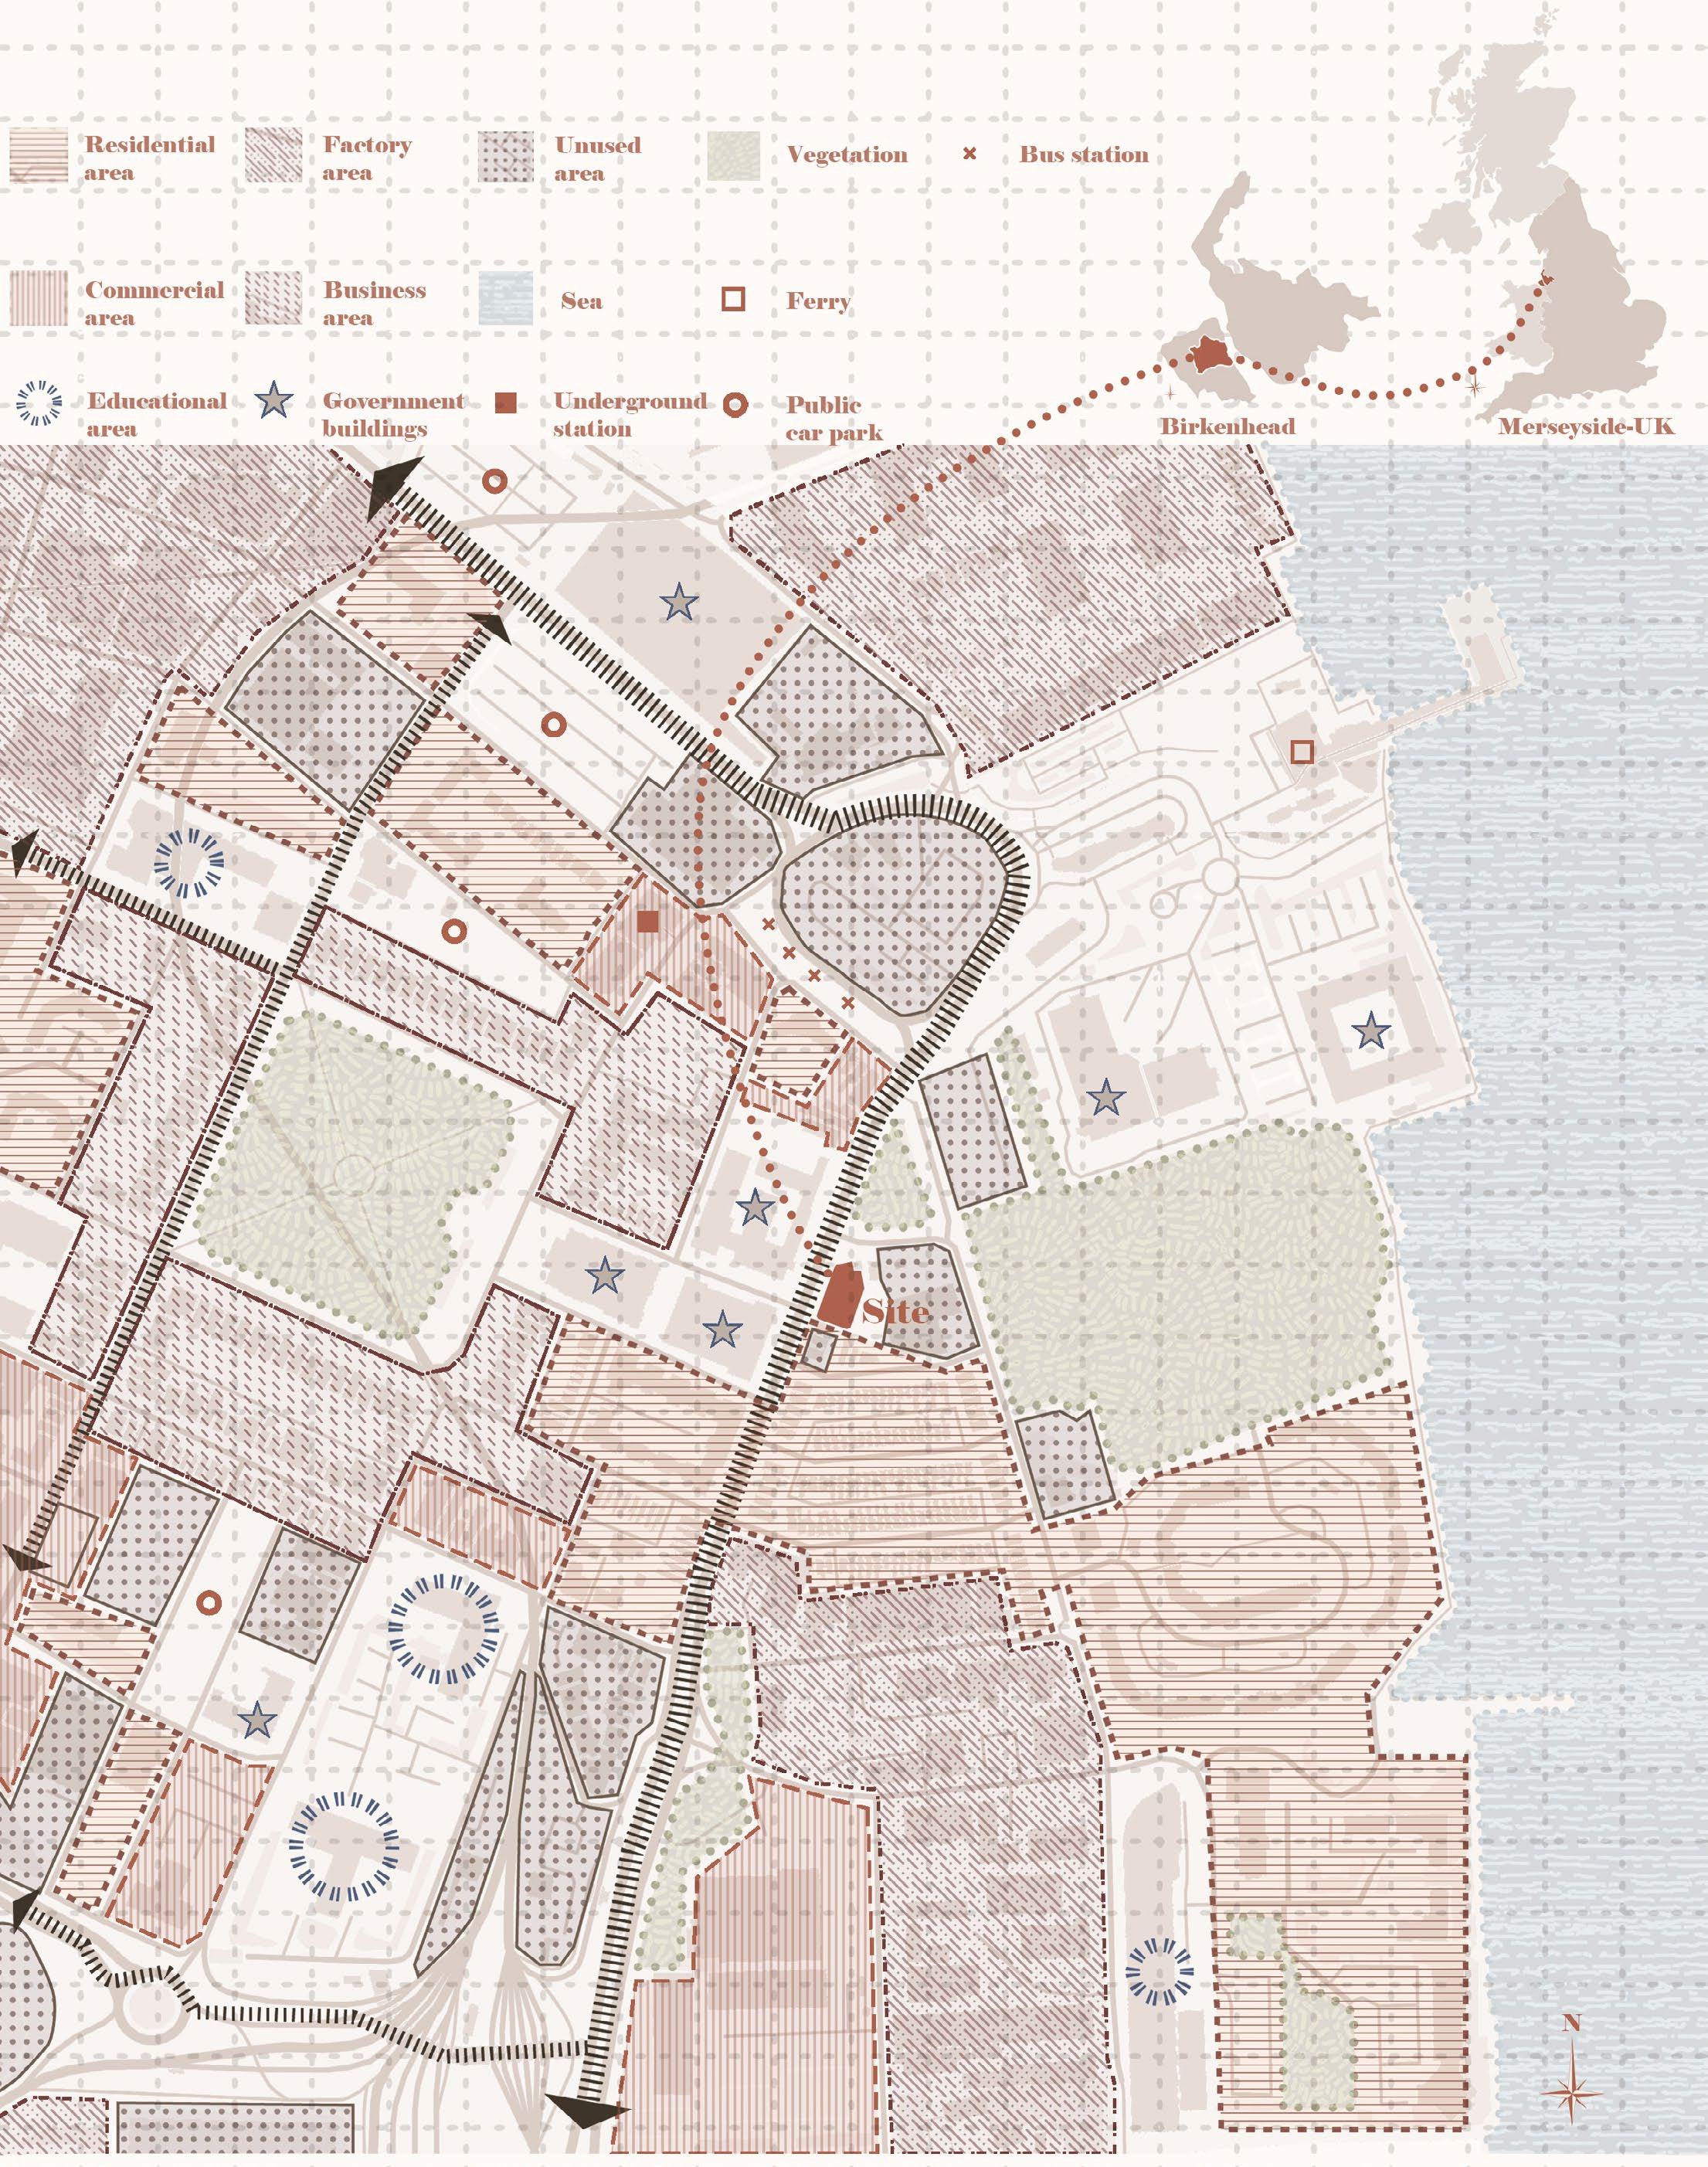The image size is (1708, 2167).
Task: Click the 'Government buildings' legend label
Action: pos(393,413)
